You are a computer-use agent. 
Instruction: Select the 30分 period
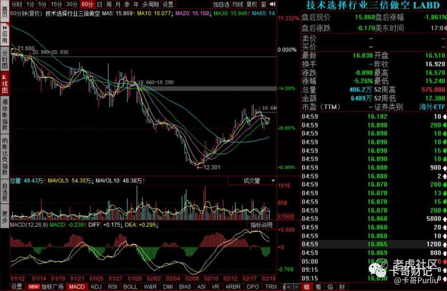click(72, 4)
